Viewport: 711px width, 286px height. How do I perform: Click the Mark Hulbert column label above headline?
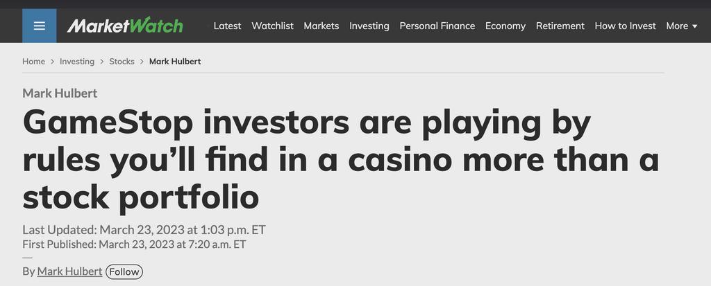click(x=60, y=93)
